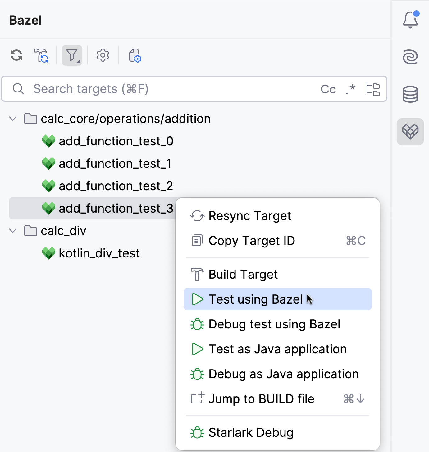The width and height of the screenshot is (429, 452).
Task: Open project view file settings icon
Action: pyautogui.click(x=135, y=55)
